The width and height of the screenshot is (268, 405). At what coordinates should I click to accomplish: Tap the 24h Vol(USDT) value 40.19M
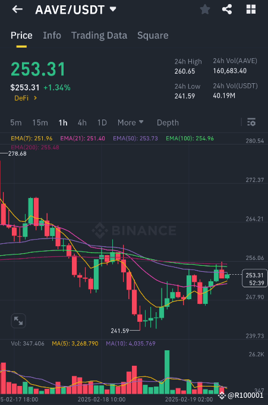click(x=224, y=96)
